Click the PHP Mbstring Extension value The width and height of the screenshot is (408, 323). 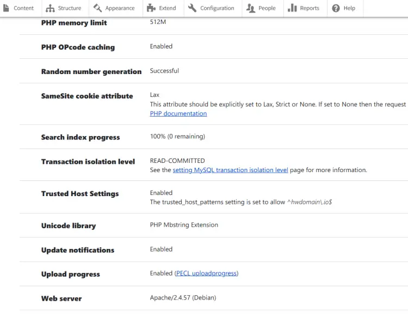[x=184, y=225]
